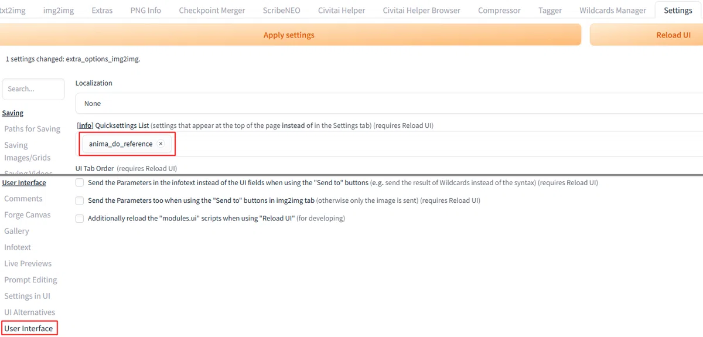Open the Settings in UI section
Image resolution: width=703 pixels, height=337 pixels.
(x=27, y=296)
